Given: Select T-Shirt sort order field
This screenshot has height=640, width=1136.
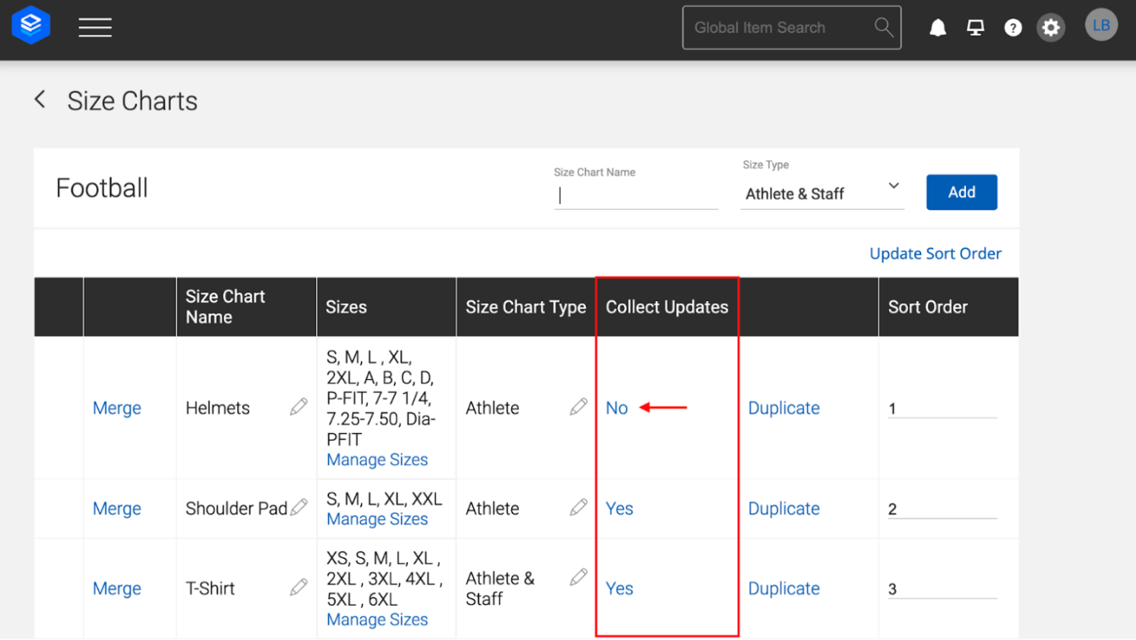Looking at the screenshot, I should (x=942, y=589).
